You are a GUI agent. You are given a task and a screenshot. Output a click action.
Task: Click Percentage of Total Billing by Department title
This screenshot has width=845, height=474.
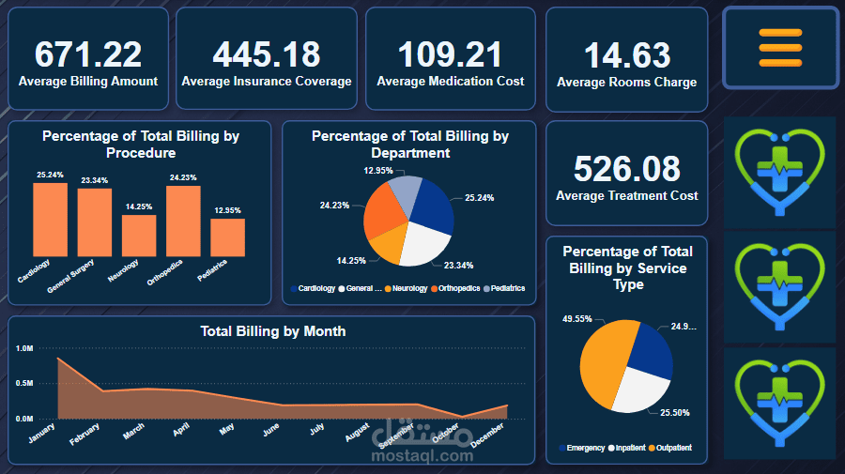410,145
